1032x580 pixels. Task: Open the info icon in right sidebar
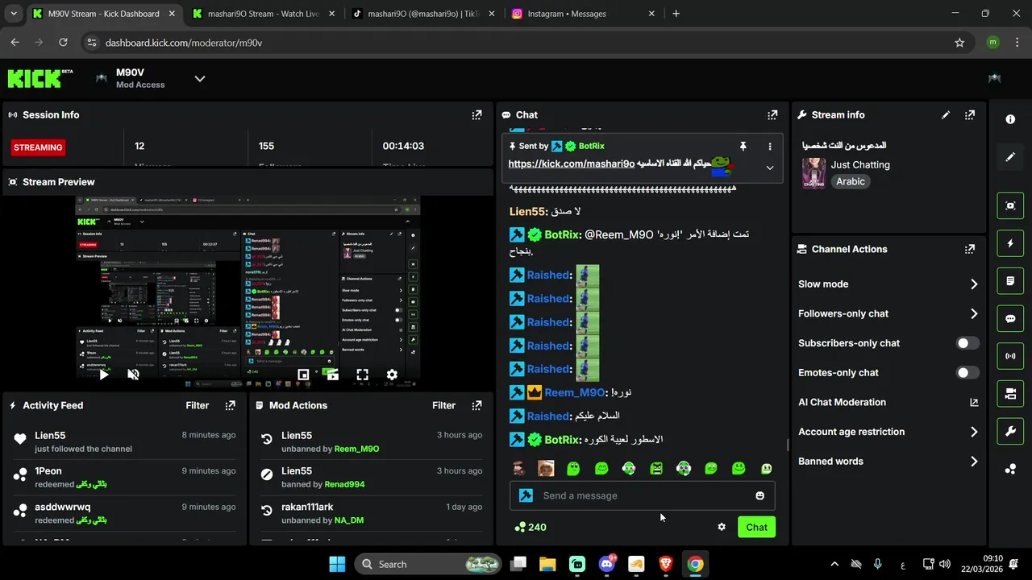1010,119
